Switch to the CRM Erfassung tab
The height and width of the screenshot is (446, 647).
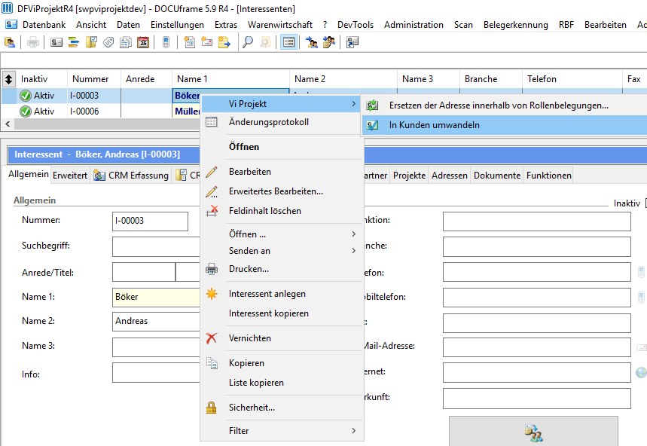coord(131,176)
